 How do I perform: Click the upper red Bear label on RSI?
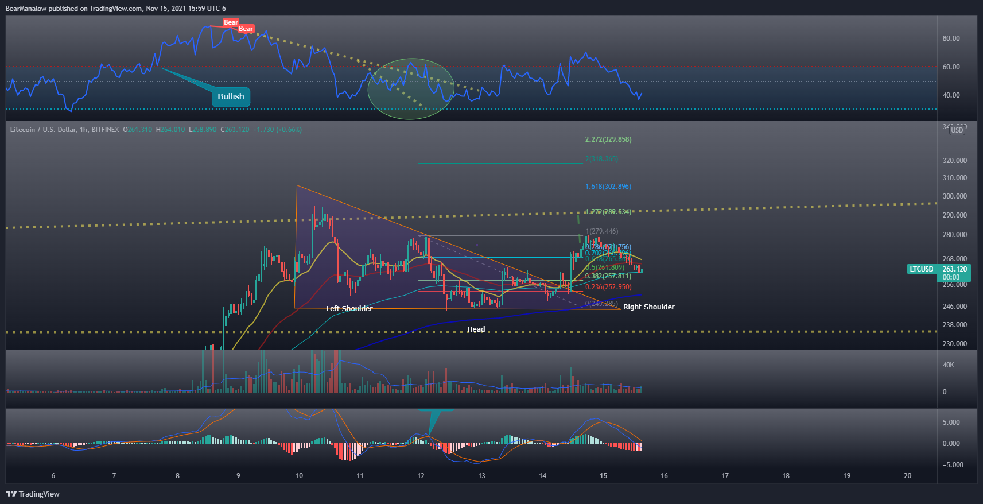coord(231,22)
